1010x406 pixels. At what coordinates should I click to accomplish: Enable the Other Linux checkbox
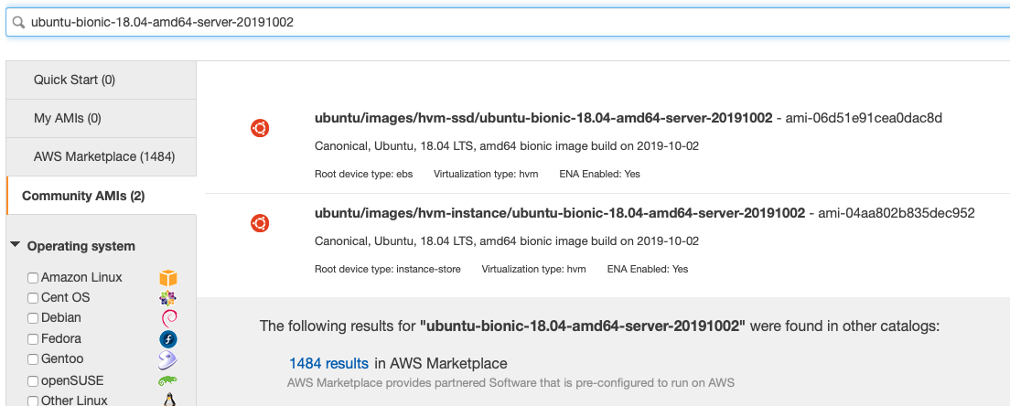coord(33,401)
